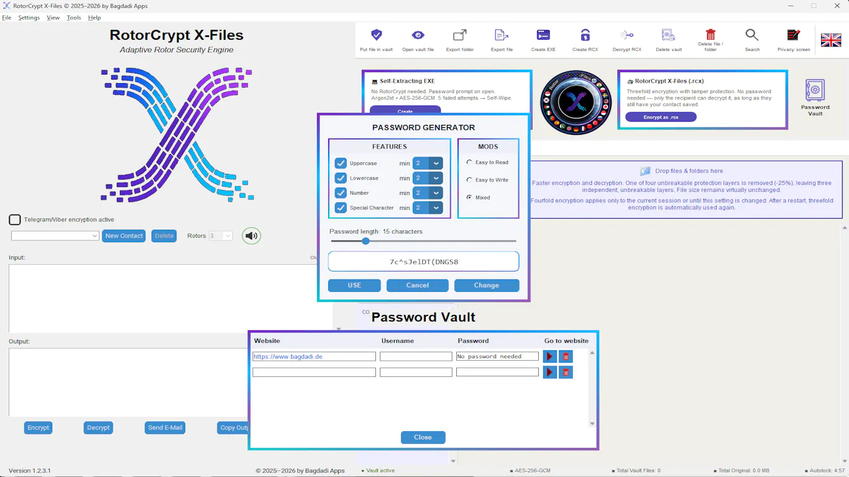
Task: Enable Telegram/Viber encryption active checkbox
Action: tap(15, 220)
